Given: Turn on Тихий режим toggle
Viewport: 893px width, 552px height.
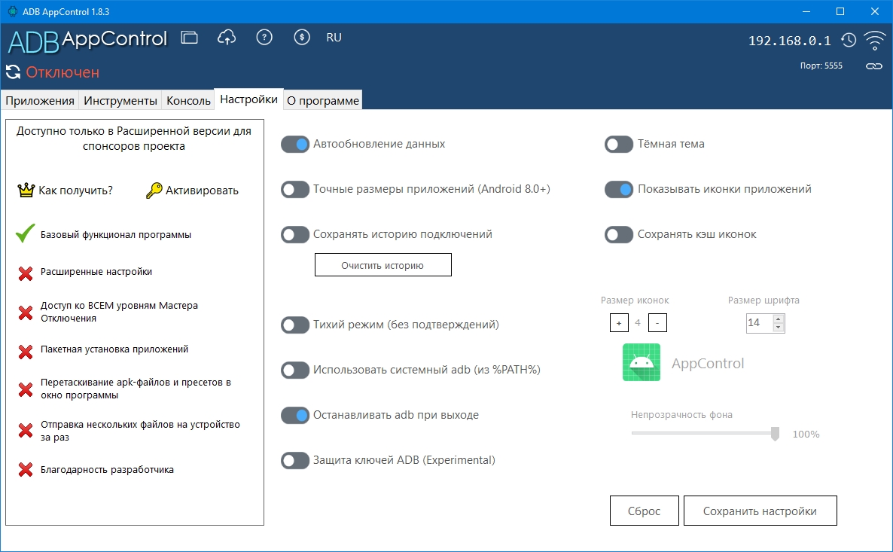Looking at the screenshot, I should coord(295,325).
